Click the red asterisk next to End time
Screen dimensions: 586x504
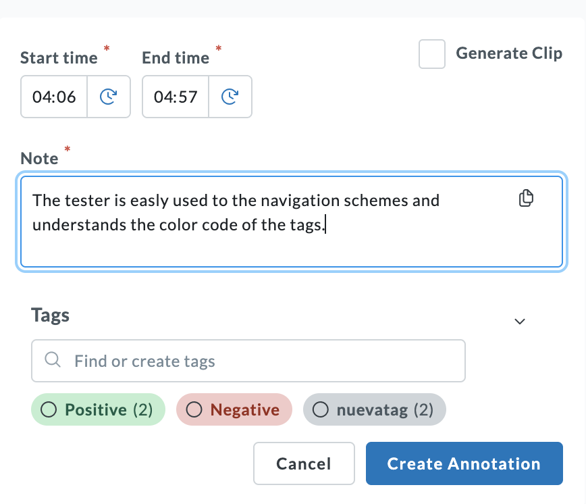218,49
